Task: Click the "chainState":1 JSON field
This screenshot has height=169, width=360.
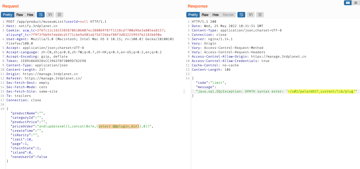Action: click(26, 148)
